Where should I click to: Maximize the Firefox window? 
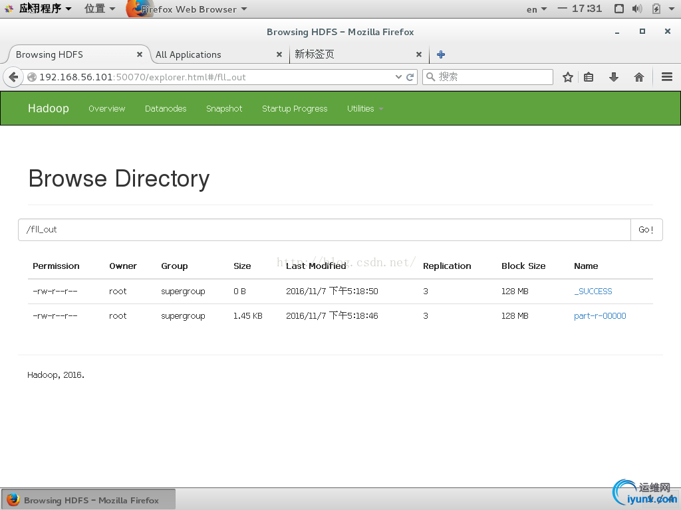(x=642, y=31)
